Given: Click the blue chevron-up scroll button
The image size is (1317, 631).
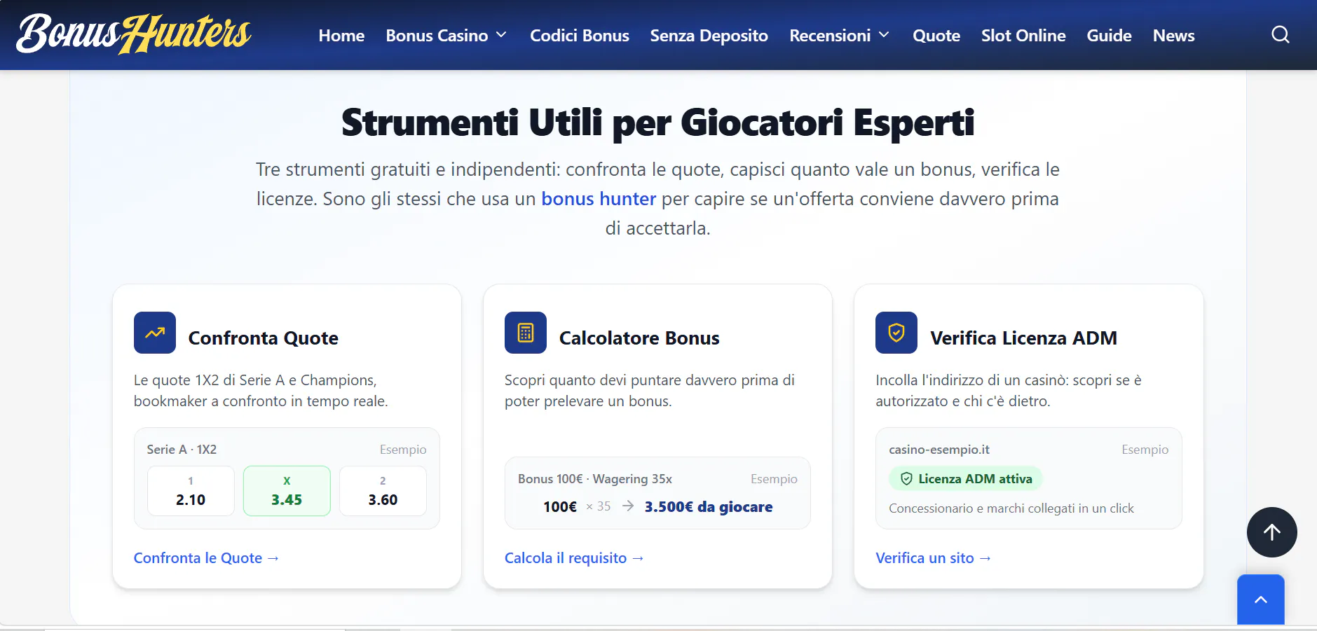Looking at the screenshot, I should (1260, 599).
